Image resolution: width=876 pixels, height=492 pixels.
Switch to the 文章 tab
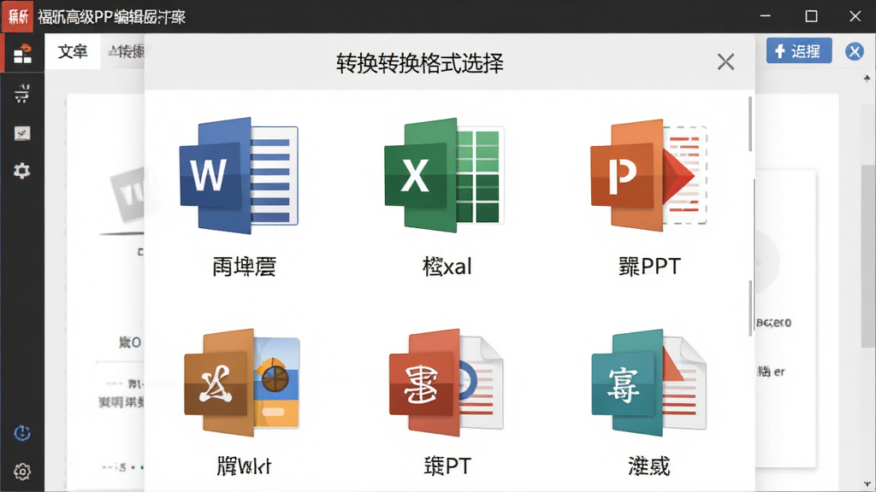[x=73, y=52]
